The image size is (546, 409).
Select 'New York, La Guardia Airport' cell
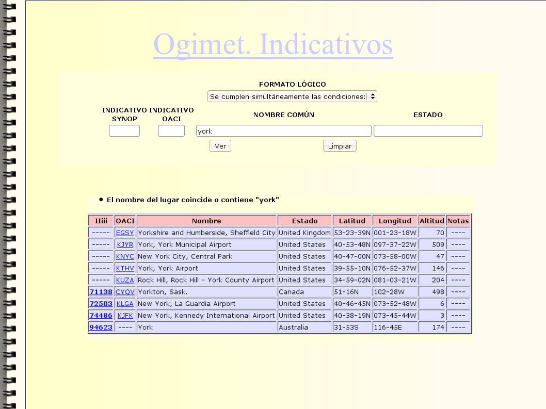pyautogui.click(x=206, y=304)
